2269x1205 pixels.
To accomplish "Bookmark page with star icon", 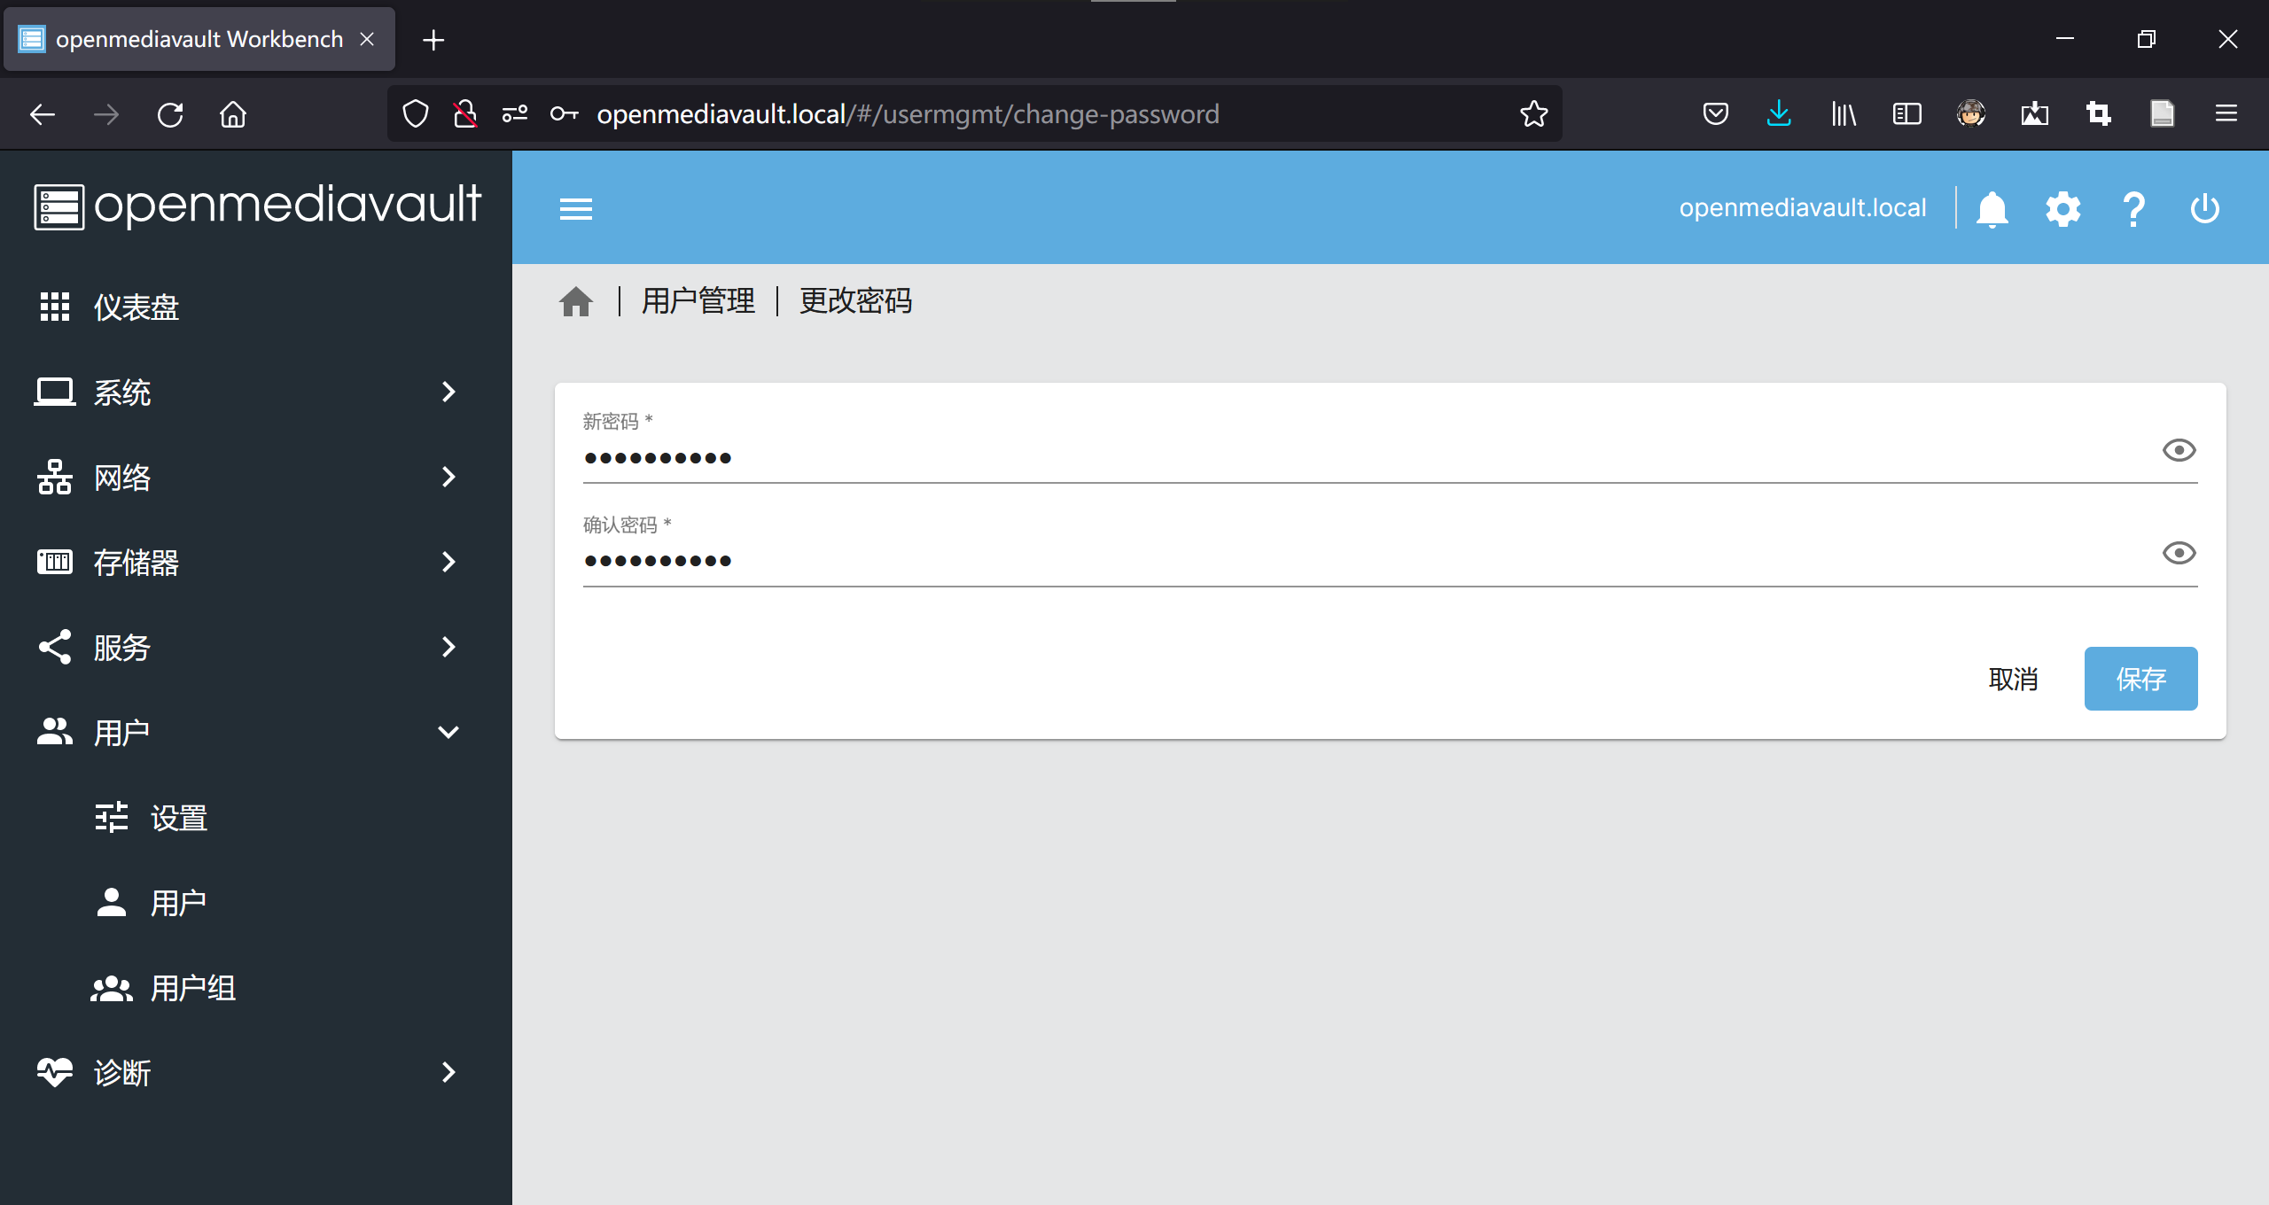I will pos(1533,113).
